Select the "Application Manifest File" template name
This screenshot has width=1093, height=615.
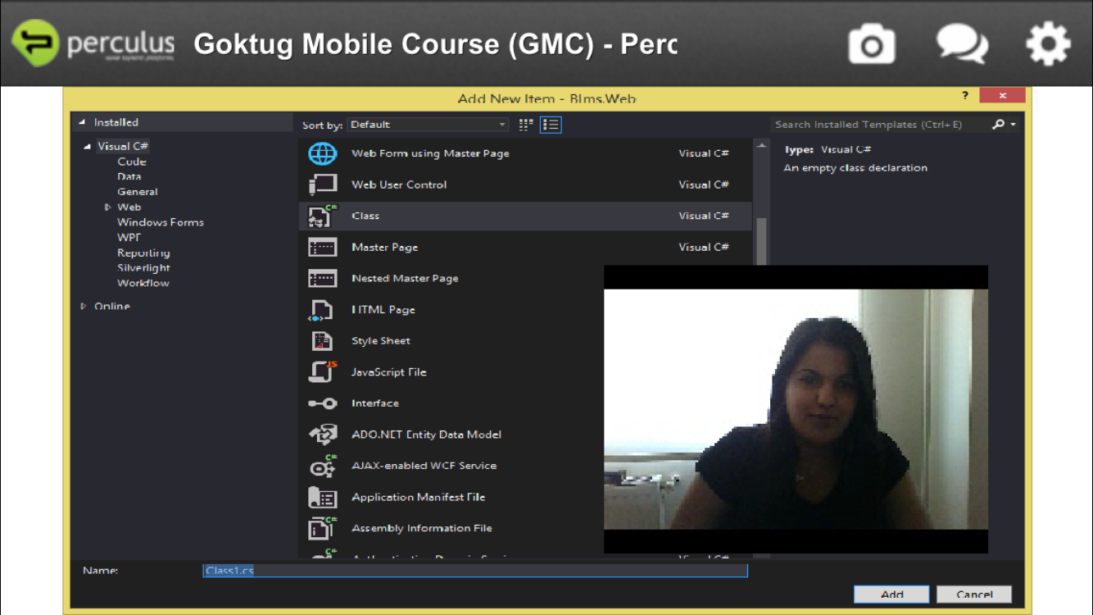point(418,497)
